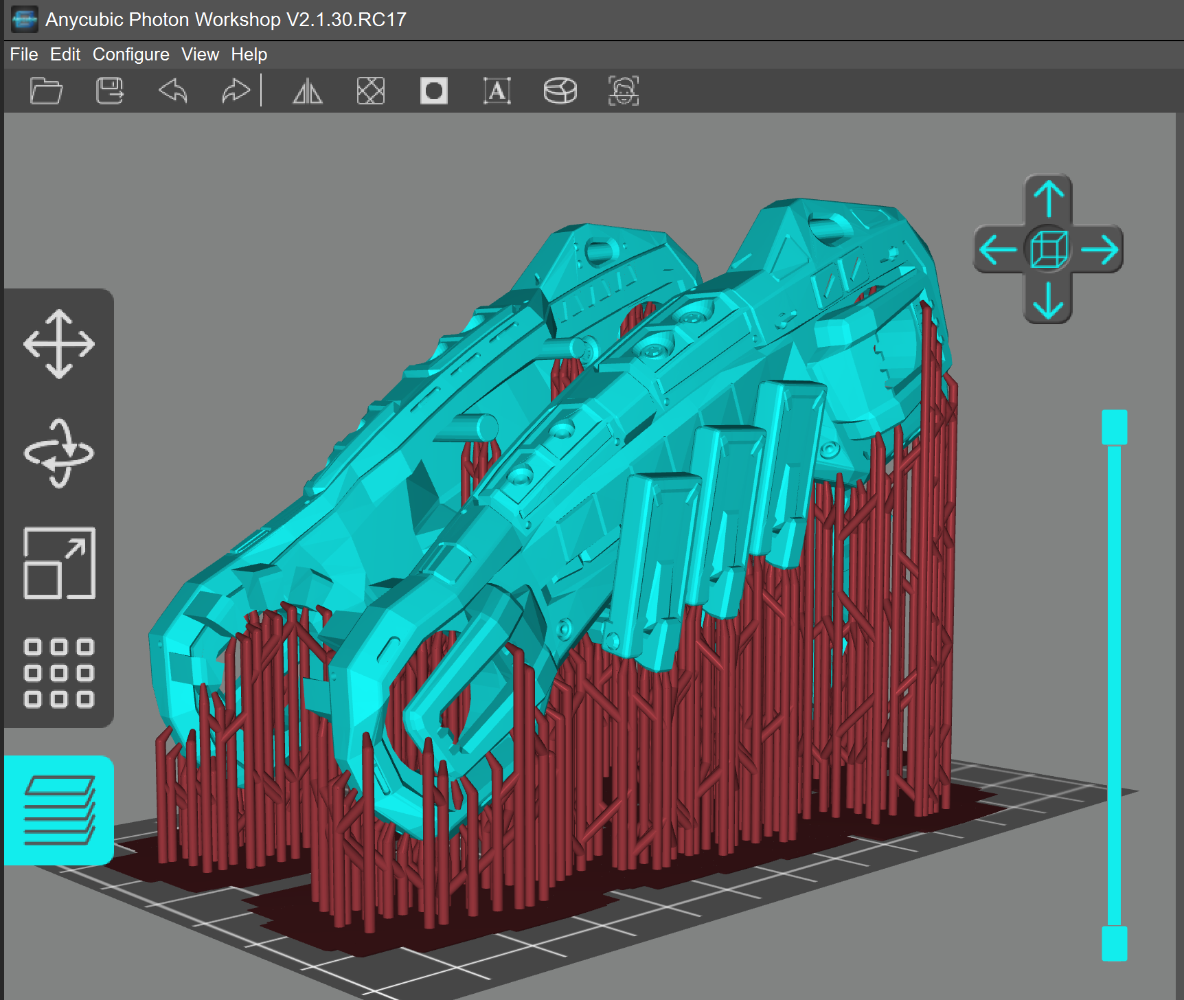Screen dimensions: 1184x1000
Task: Select the Scale tool in sidebar
Action: click(59, 563)
